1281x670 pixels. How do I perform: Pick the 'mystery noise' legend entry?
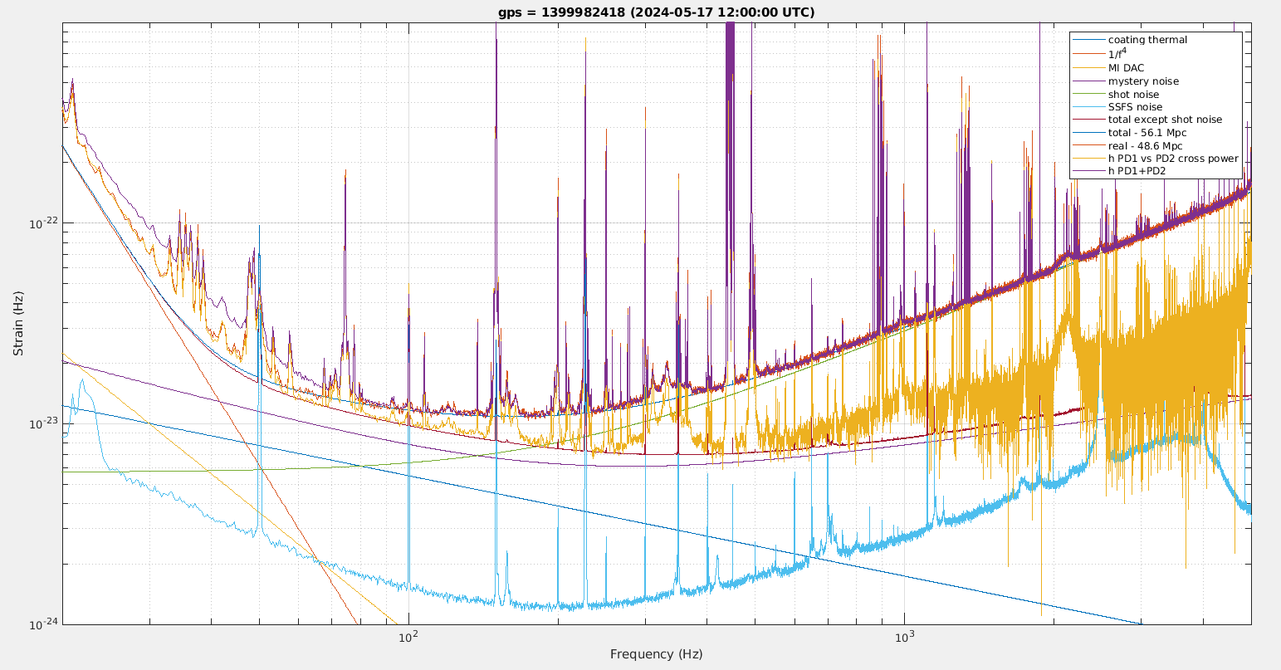(1143, 81)
